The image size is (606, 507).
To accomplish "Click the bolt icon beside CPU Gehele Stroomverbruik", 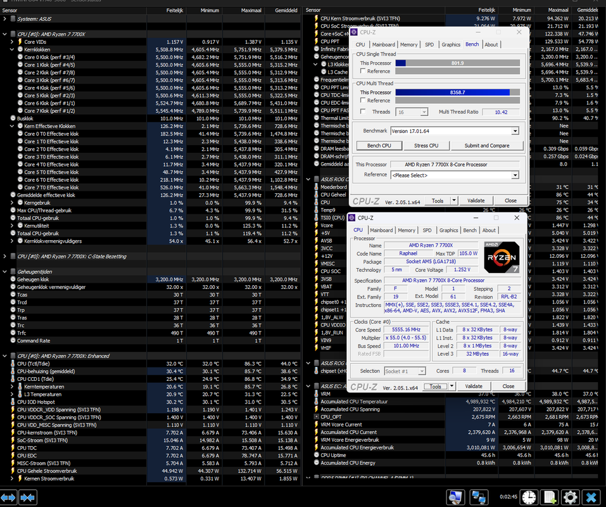I will coord(13,471).
